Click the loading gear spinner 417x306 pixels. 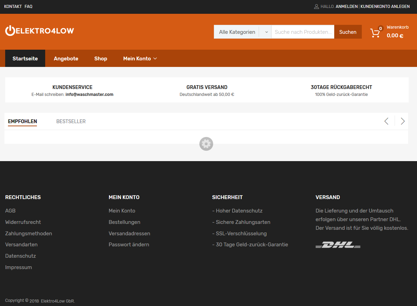206,144
